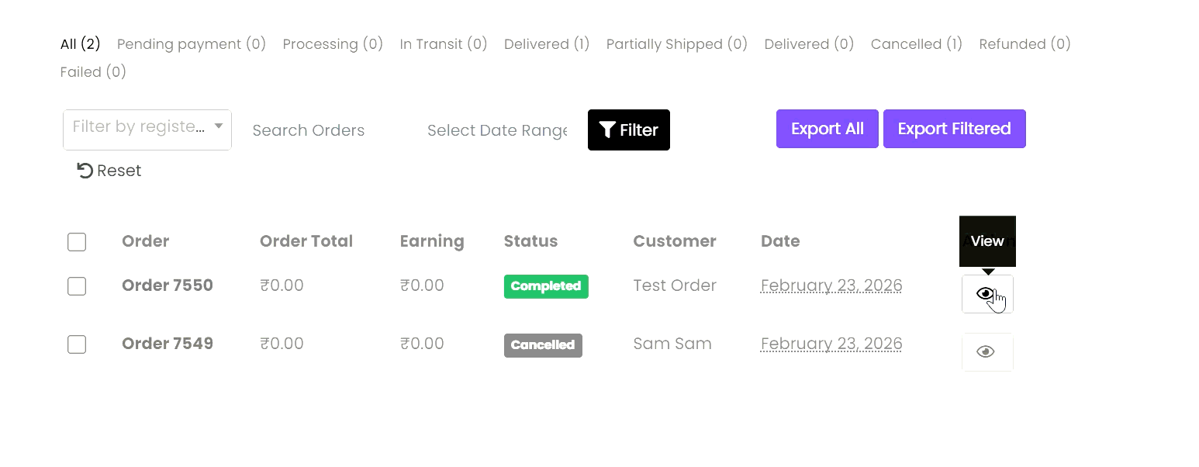Image resolution: width=1199 pixels, height=467 pixels.
Task: Tick the checkbox next to Order 7550
Action: pos(77,286)
